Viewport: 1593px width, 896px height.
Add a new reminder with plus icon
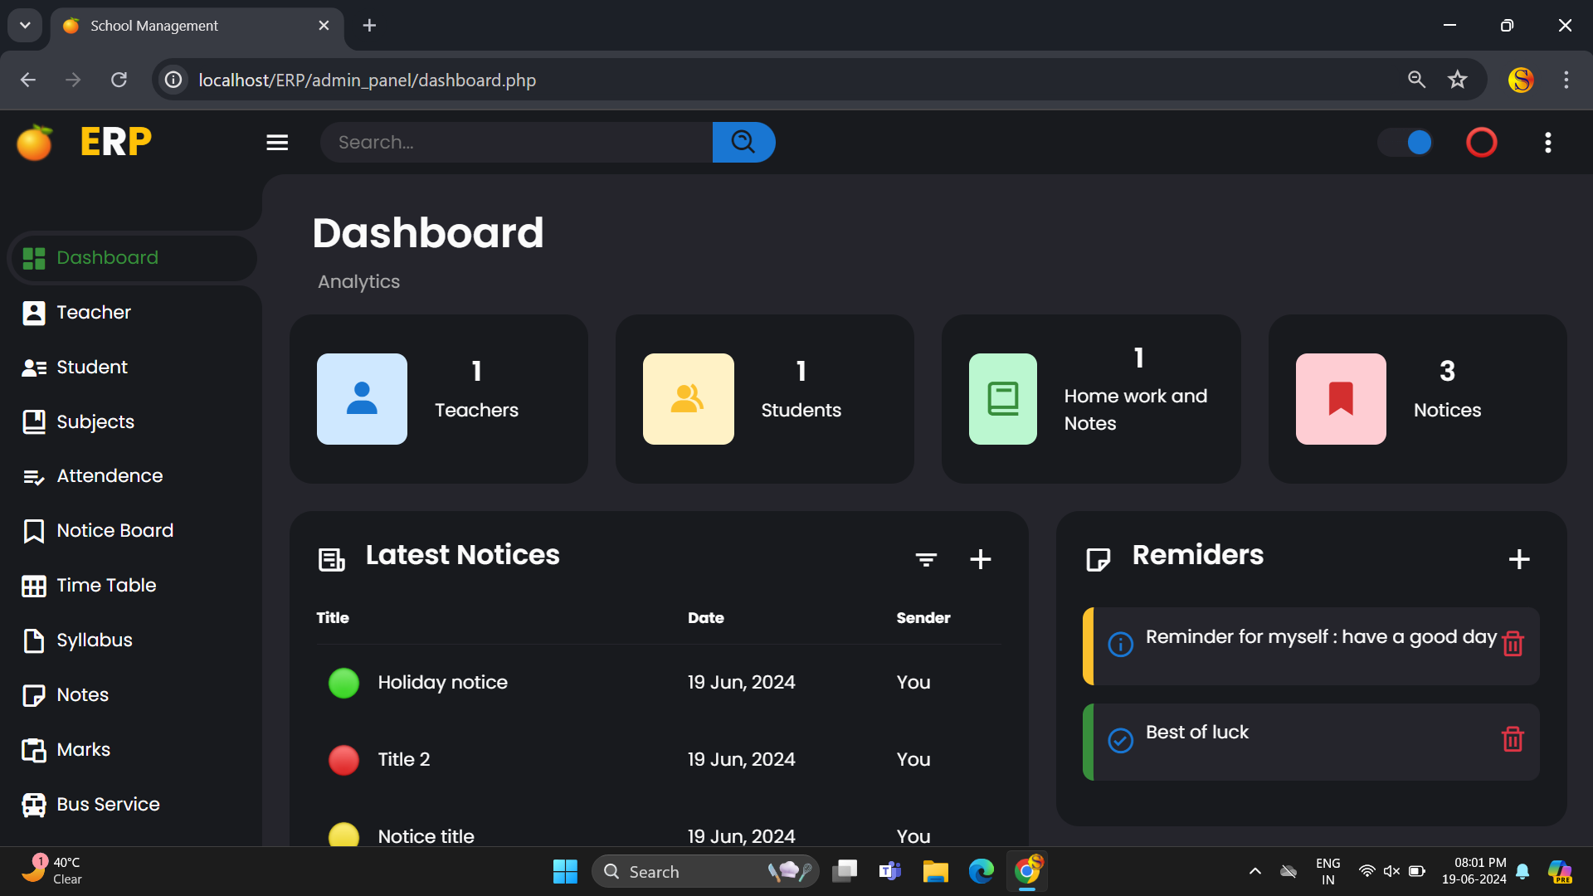click(x=1518, y=560)
